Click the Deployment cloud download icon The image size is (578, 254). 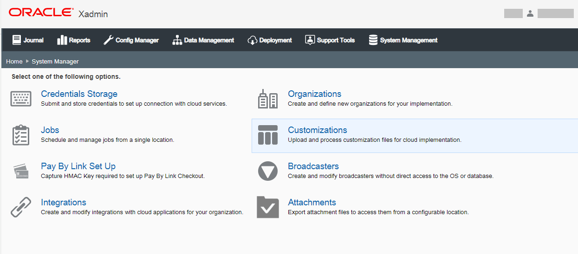[252, 40]
